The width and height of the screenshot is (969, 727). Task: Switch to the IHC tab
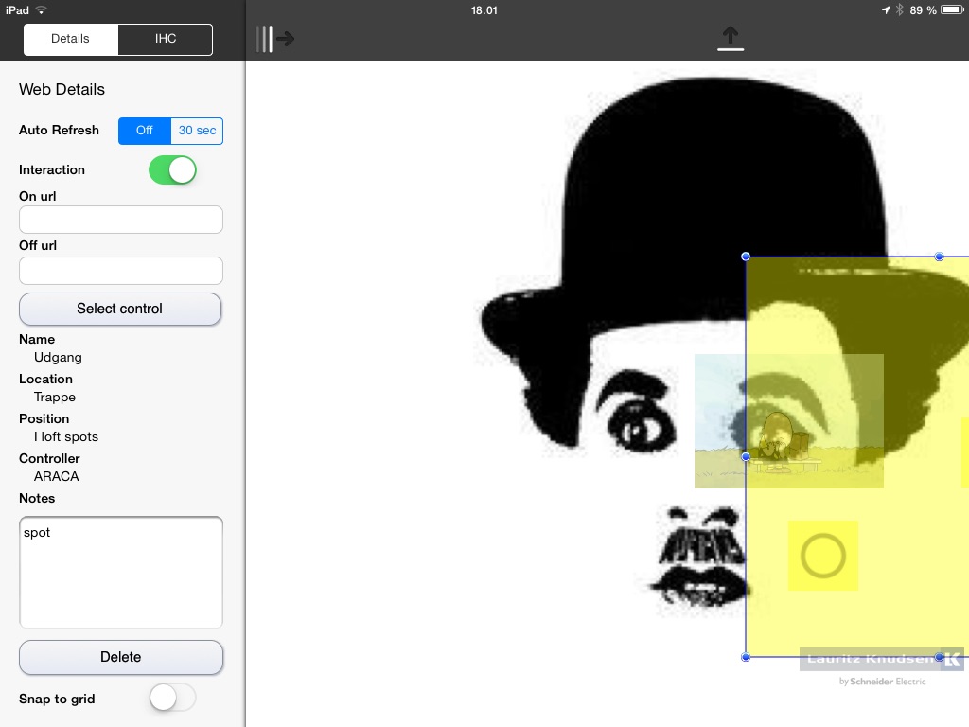coord(166,39)
